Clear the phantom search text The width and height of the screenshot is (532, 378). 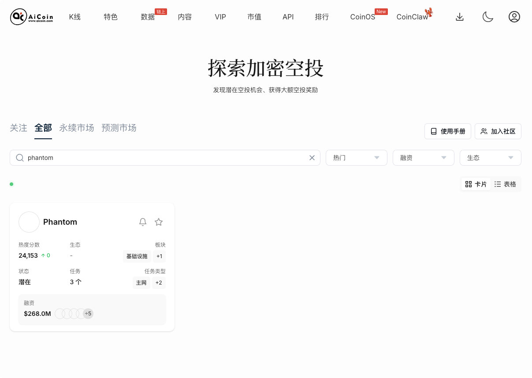tap(312, 158)
